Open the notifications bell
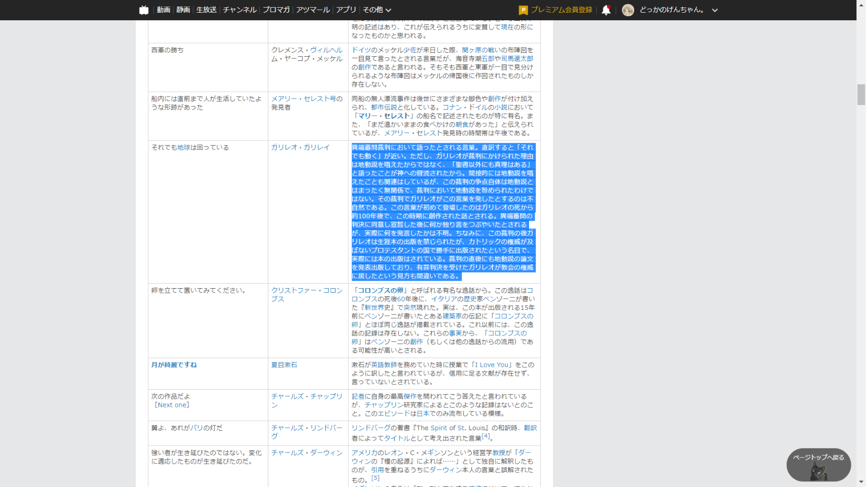866x487 pixels. [x=606, y=10]
